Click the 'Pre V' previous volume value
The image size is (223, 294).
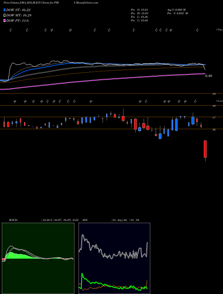point(182,13)
